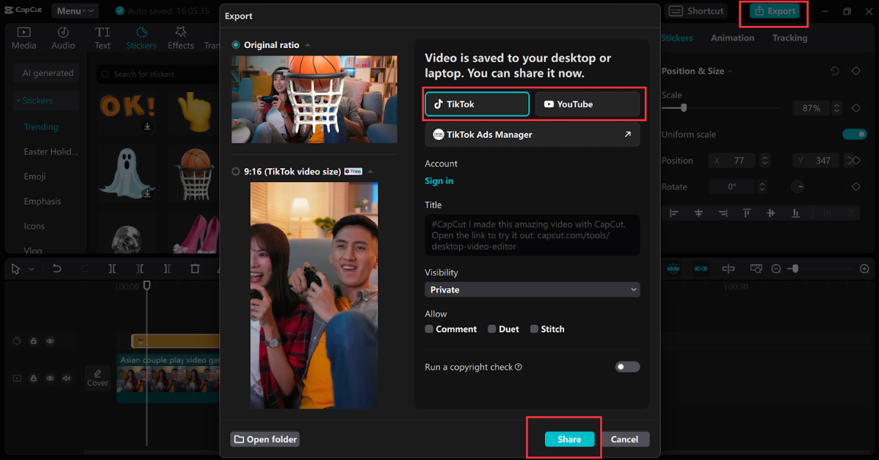Open the Audio panel
Viewport: 879px width, 460px height.
tap(63, 38)
